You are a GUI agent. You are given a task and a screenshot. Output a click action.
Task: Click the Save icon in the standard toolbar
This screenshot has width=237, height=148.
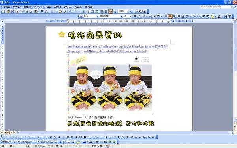pyautogui.click(x=12, y=11)
